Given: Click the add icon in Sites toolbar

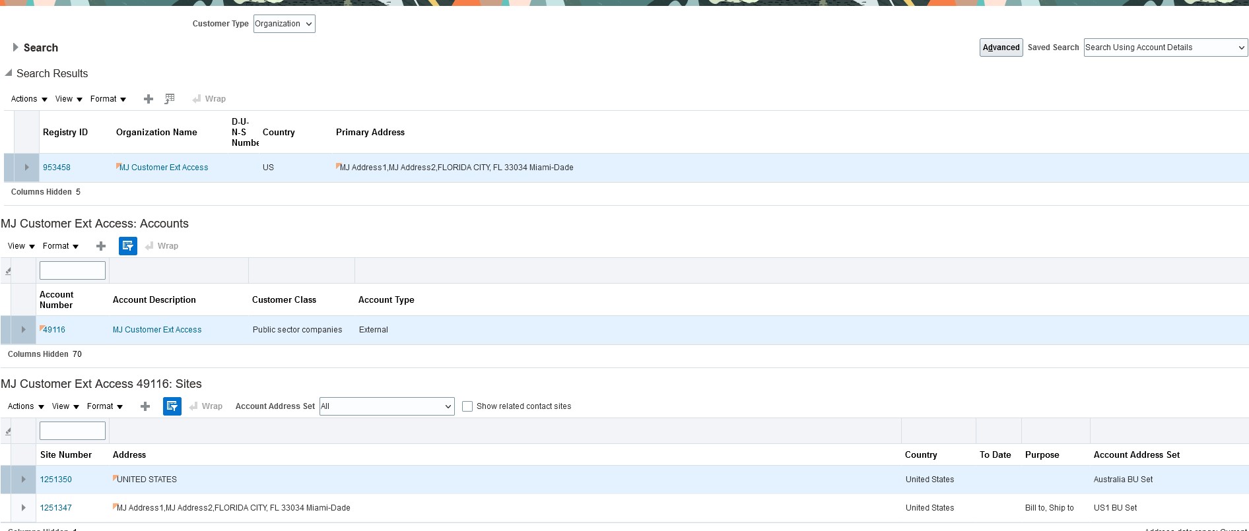Looking at the screenshot, I should (145, 406).
